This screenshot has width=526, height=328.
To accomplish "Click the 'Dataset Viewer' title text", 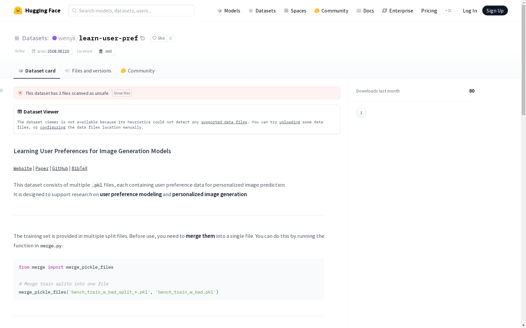I will pyautogui.click(x=41, y=112).
